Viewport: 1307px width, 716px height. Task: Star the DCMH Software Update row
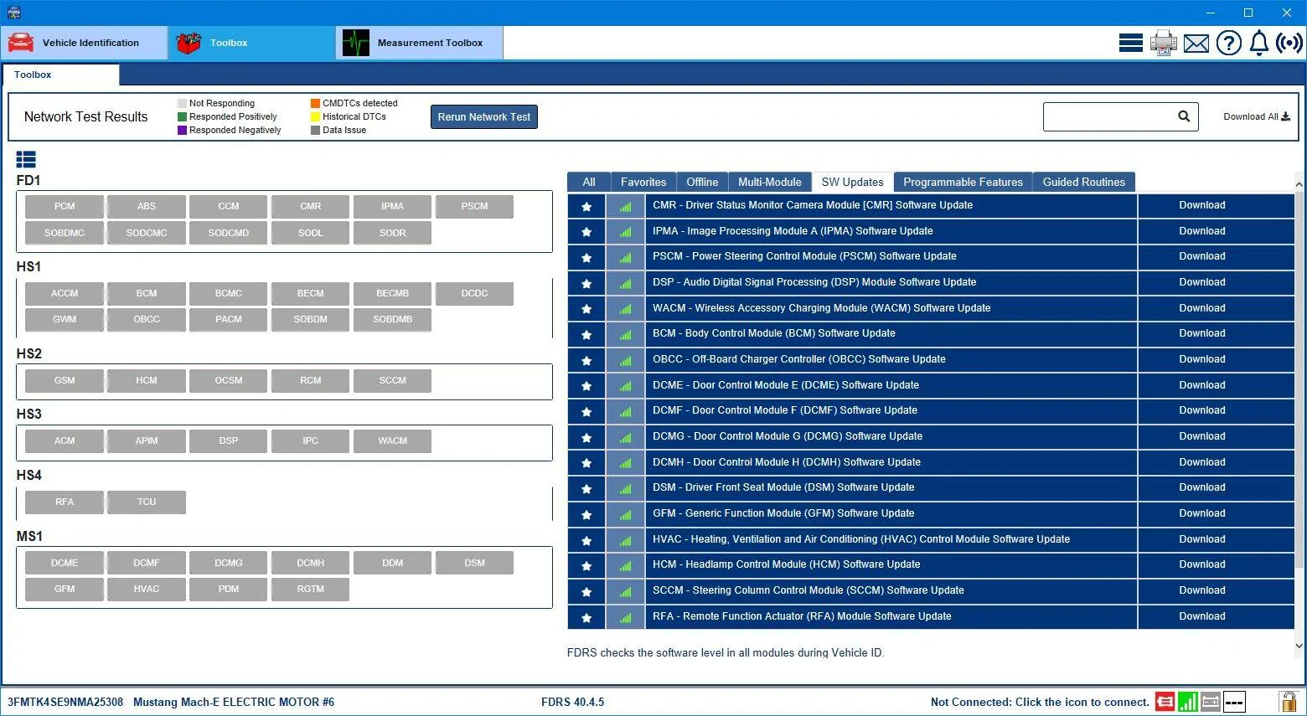click(586, 462)
